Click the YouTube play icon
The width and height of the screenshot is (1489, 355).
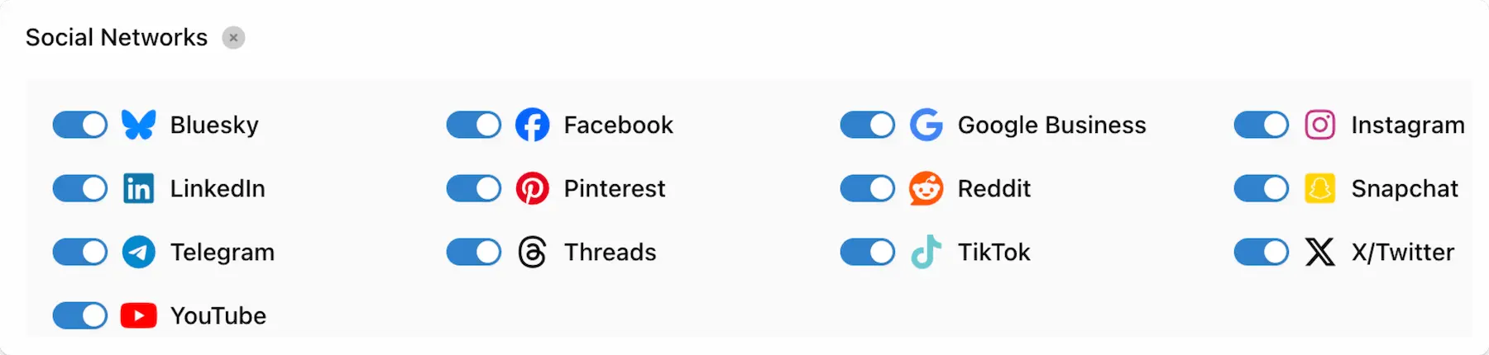pyautogui.click(x=138, y=315)
